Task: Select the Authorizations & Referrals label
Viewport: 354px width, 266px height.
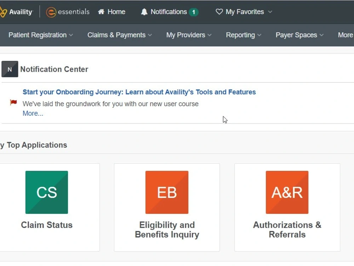Action: pos(287,230)
